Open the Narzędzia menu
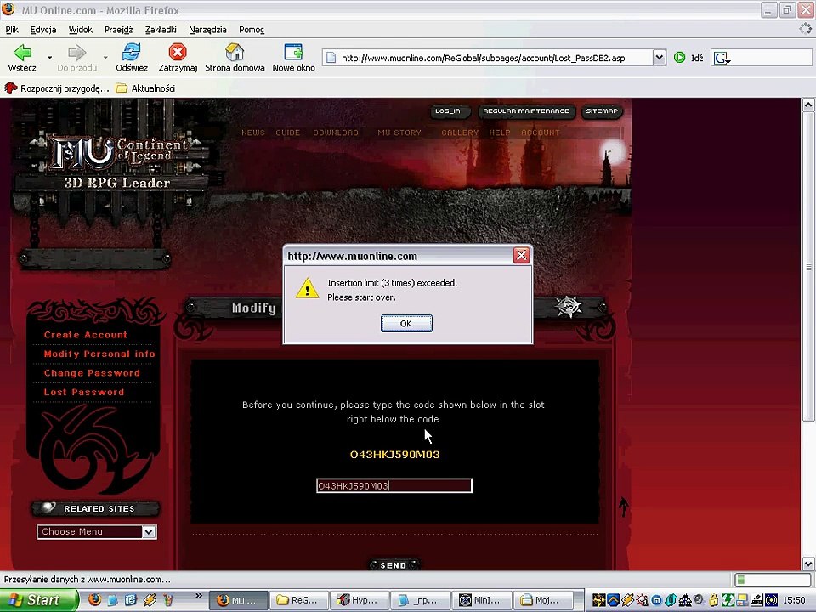The width and height of the screenshot is (816, 612). [207, 30]
